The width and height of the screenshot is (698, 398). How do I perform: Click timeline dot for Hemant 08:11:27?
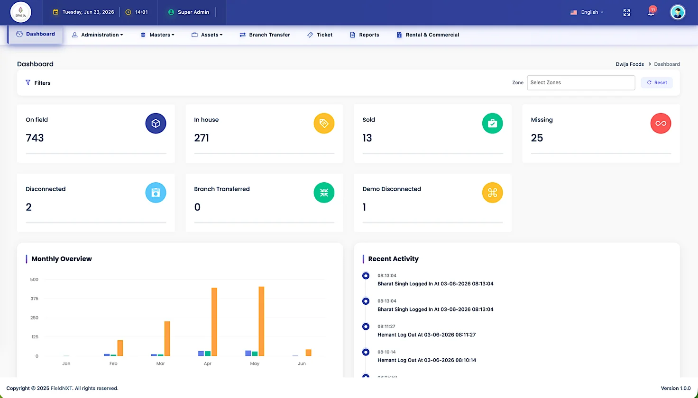pyautogui.click(x=366, y=327)
